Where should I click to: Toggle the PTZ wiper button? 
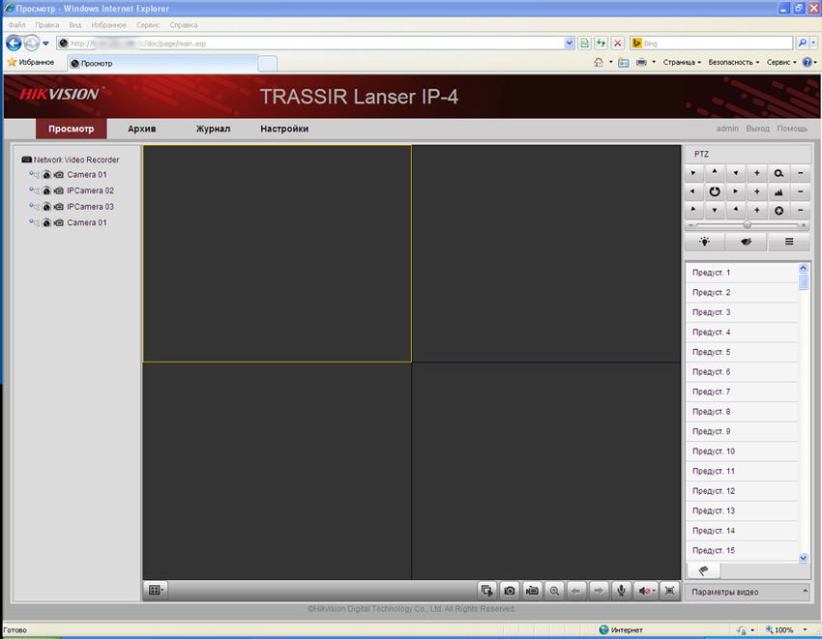(x=746, y=242)
